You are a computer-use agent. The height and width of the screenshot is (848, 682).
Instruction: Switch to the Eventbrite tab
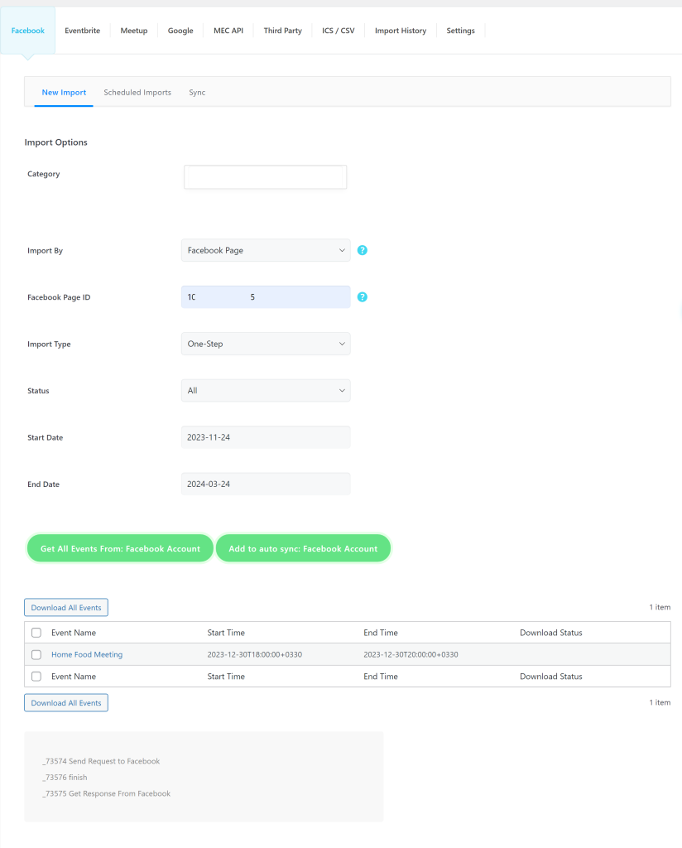click(x=82, y=30)
